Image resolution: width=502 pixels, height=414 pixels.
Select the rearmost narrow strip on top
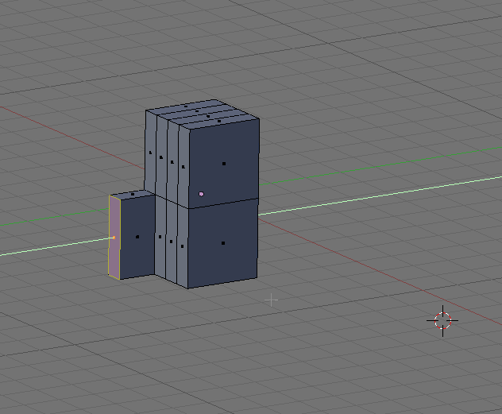186,106
